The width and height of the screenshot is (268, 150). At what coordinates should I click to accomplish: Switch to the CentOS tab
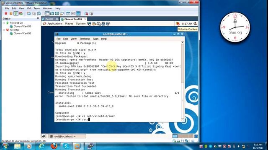tap(49, 19)
